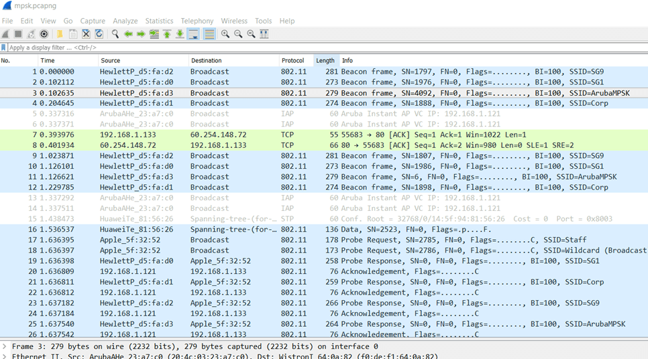Reload the capture file
The image size is (648, 359).
coord(99,34)
